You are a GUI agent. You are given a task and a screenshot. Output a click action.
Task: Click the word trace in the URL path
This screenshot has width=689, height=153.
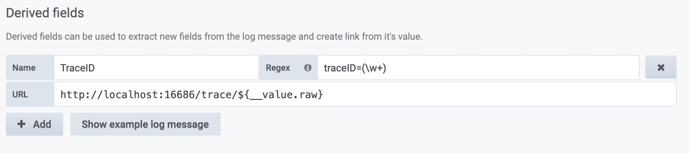click(x=217, y=95)
